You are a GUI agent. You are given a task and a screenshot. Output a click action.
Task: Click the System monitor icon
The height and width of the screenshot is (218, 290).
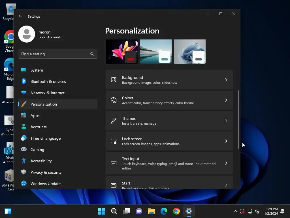pyautogui.click(x=24, y=70)
